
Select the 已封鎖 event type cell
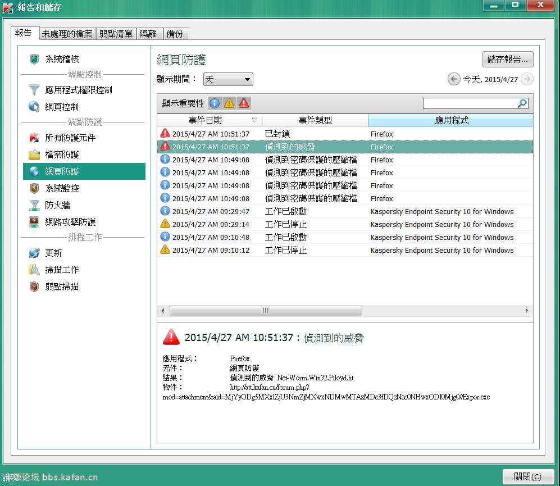[277, 134]
